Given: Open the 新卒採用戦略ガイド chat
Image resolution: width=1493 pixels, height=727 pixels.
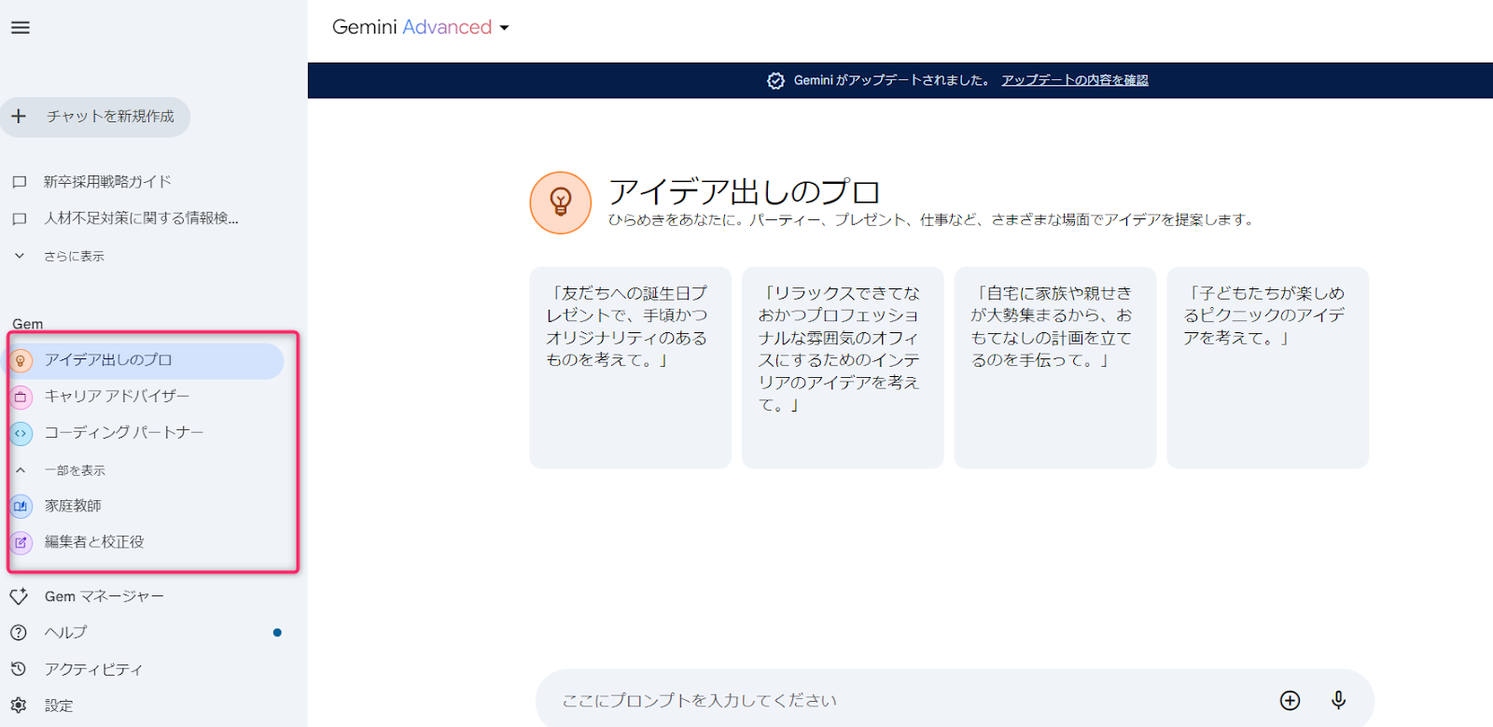Looking at the screenshot, I should pos(106,182).
